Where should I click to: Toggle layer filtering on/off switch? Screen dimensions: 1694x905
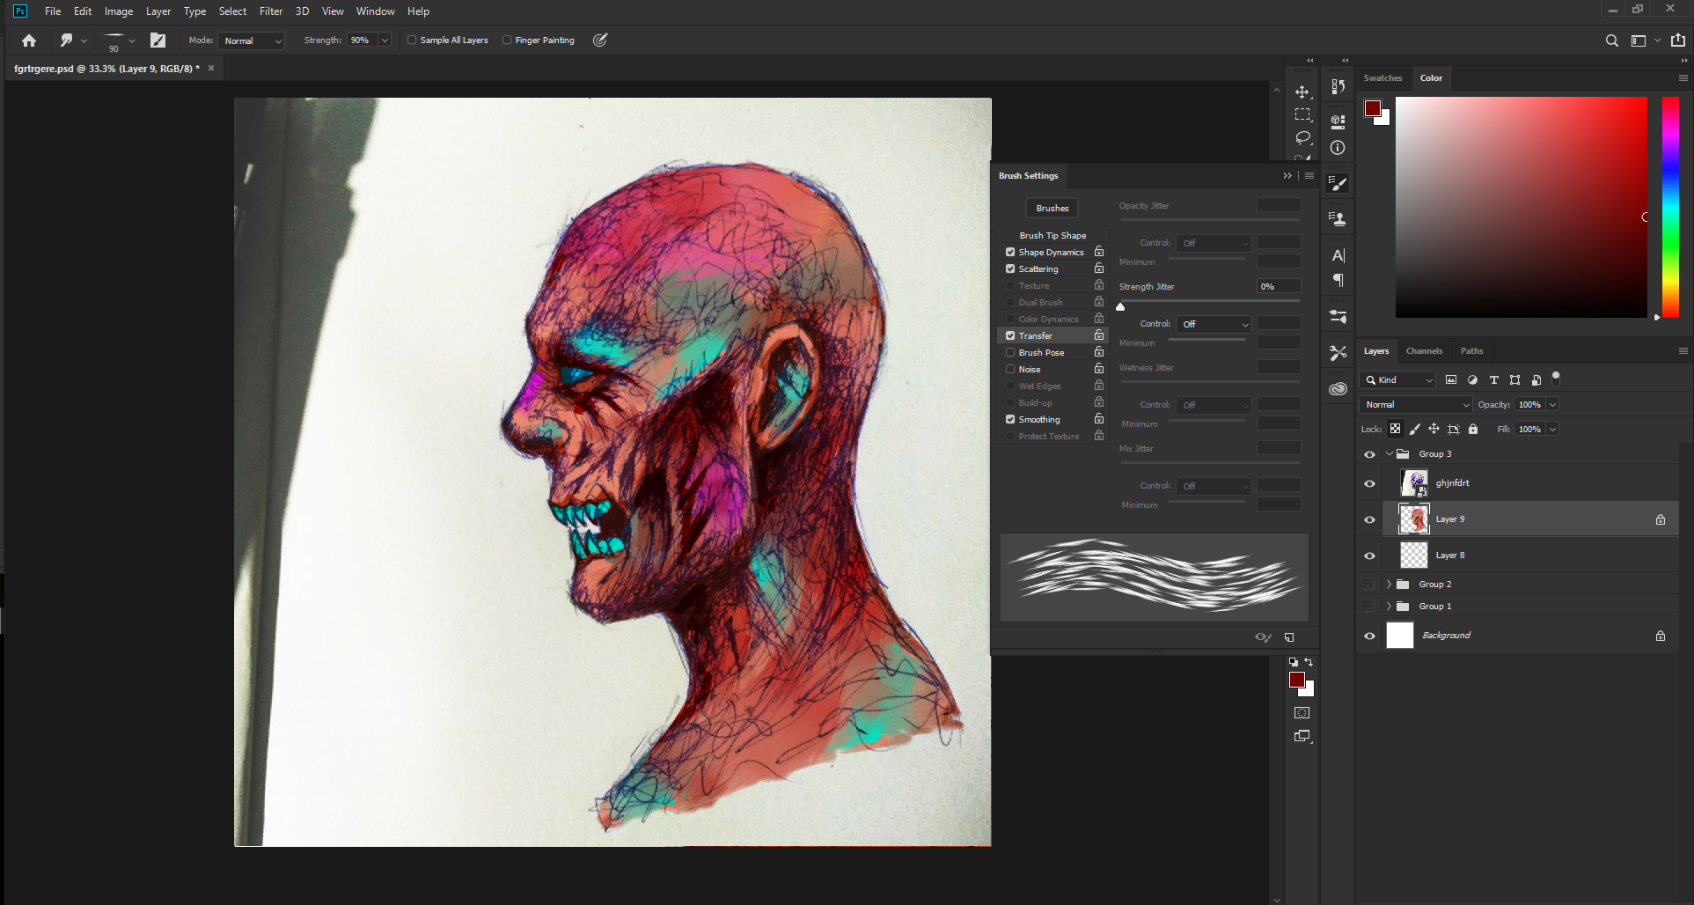(1556, 379)
